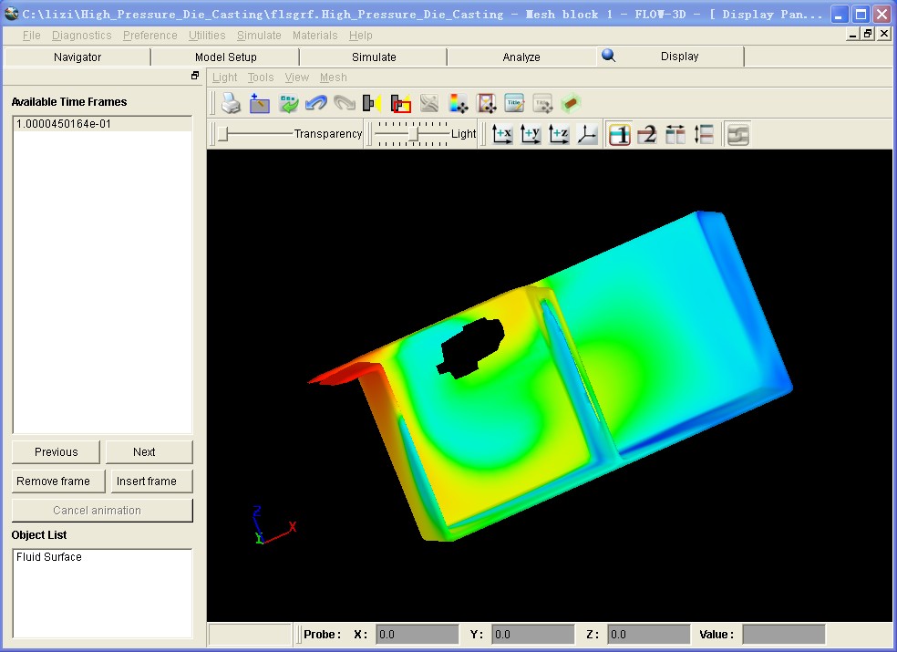Toggle the side-by-side viewport layout
Image resolution: width=897 pixels, height=652 pixels.
click(675, 135)
